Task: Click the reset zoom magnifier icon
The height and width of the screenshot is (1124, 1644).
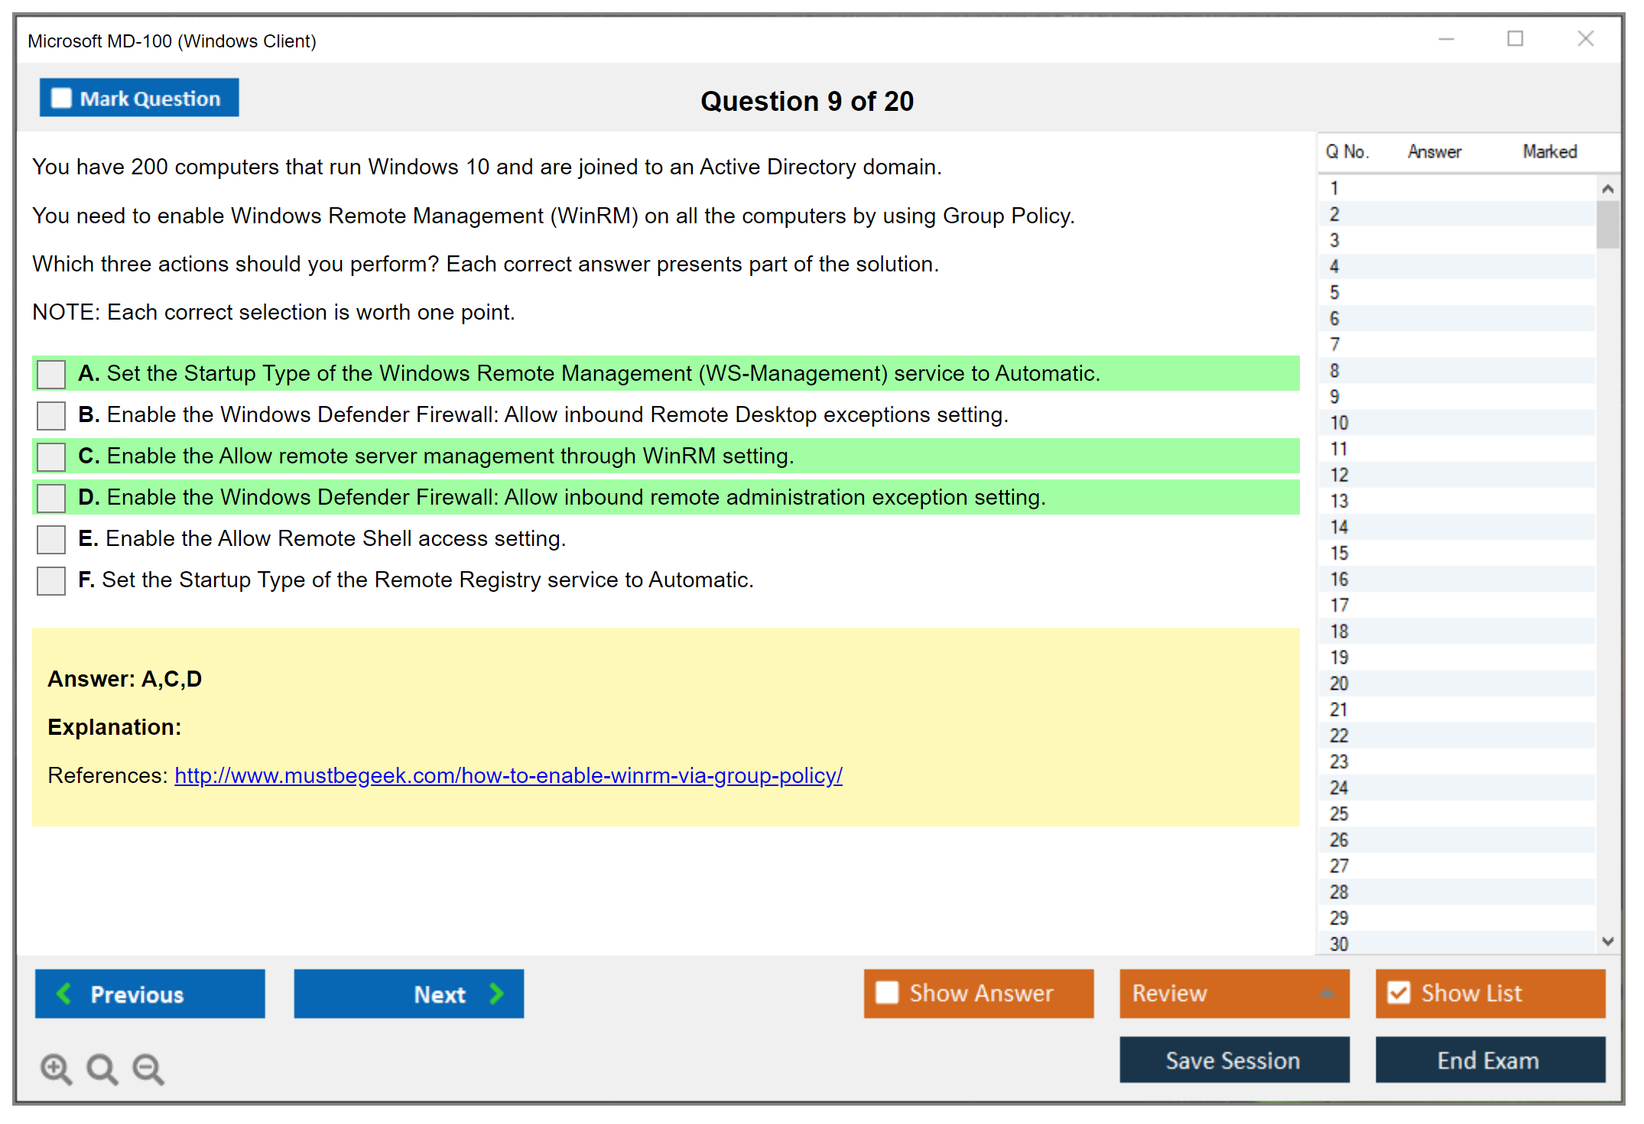Action: (x=102, y=1068)
